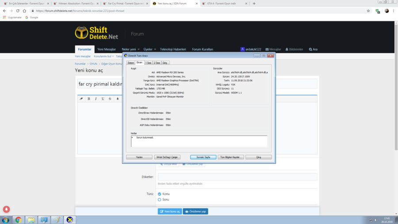Submit with Yeni konu aç button
The height and width of the screenshot is (224, 398).
pyautogui.click(x=170, y=212)
